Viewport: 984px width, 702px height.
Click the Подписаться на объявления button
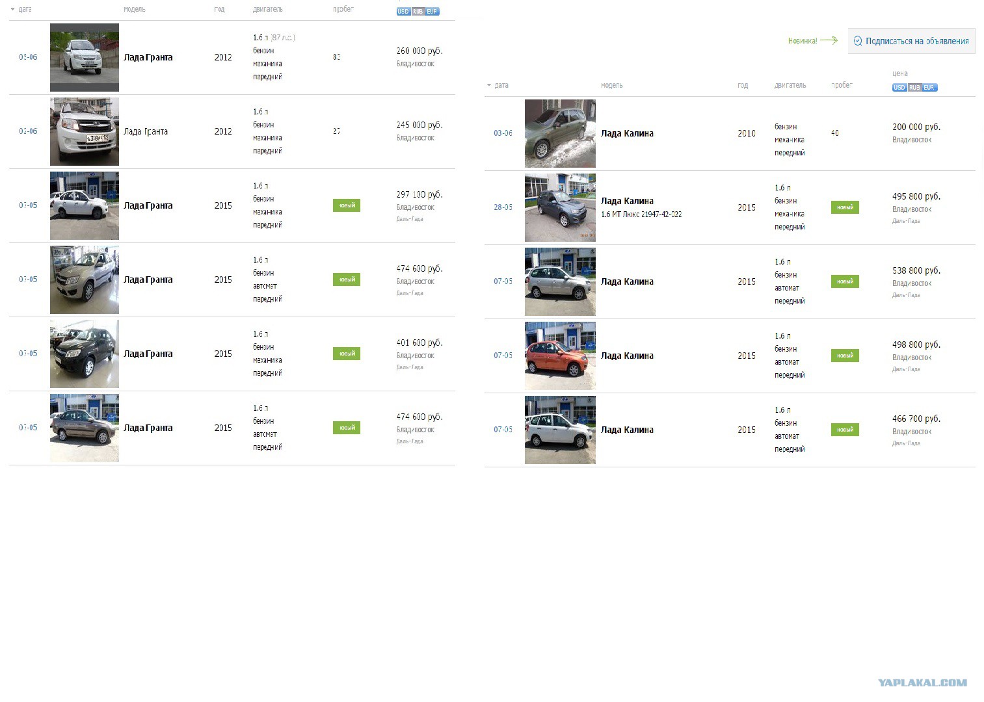(911, 41)
